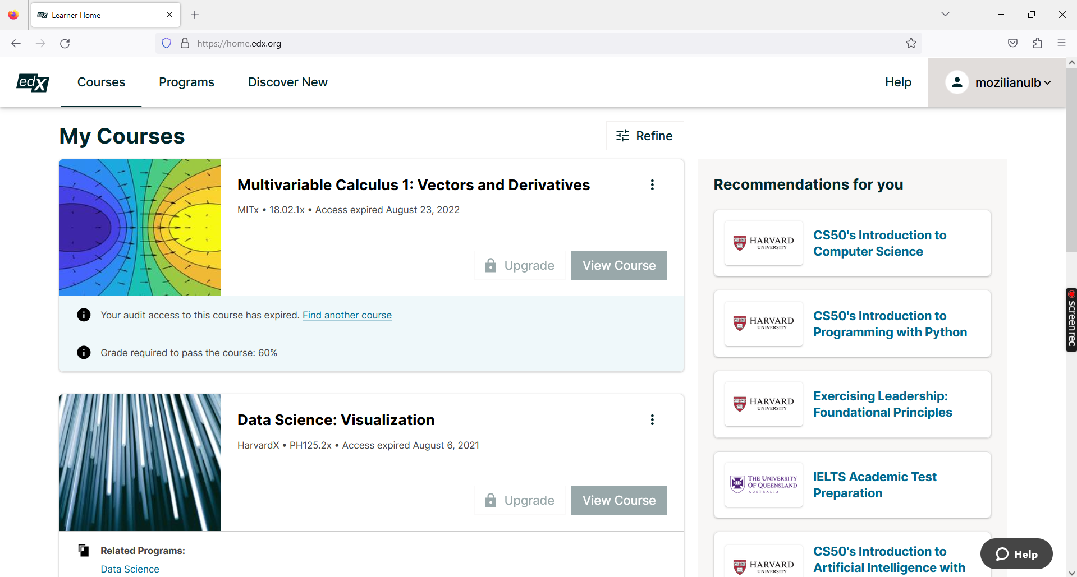The width and height of the screenshot is (1077, 577).
Task: Open the Firefox hamburger menu
Action: pyautogui.click(x=1062, y=43)
